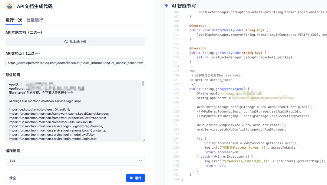Click the chevron on the java selector
The image size is (327, 185).
[140, 161]
